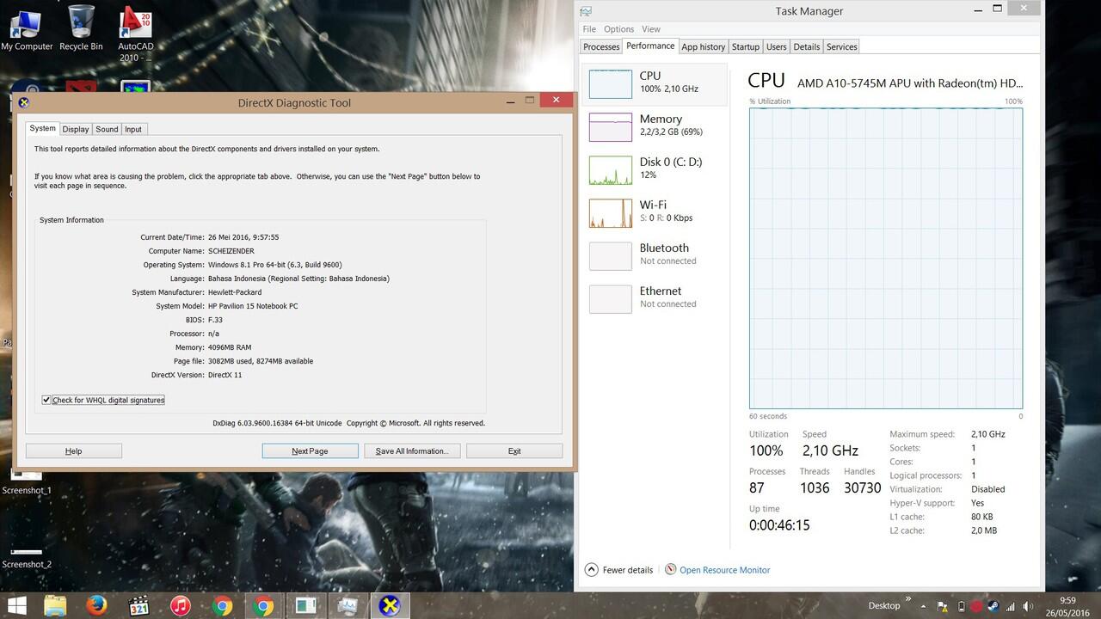
Task: Open My Computer desktop icon
Action: pyautogui.click(x=27, y=28)
